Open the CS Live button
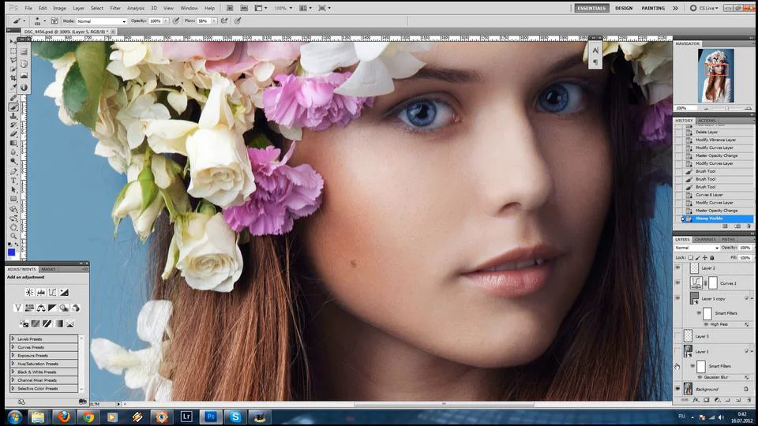The width and height of the screenshot is (758, 426). click(703, 8)
